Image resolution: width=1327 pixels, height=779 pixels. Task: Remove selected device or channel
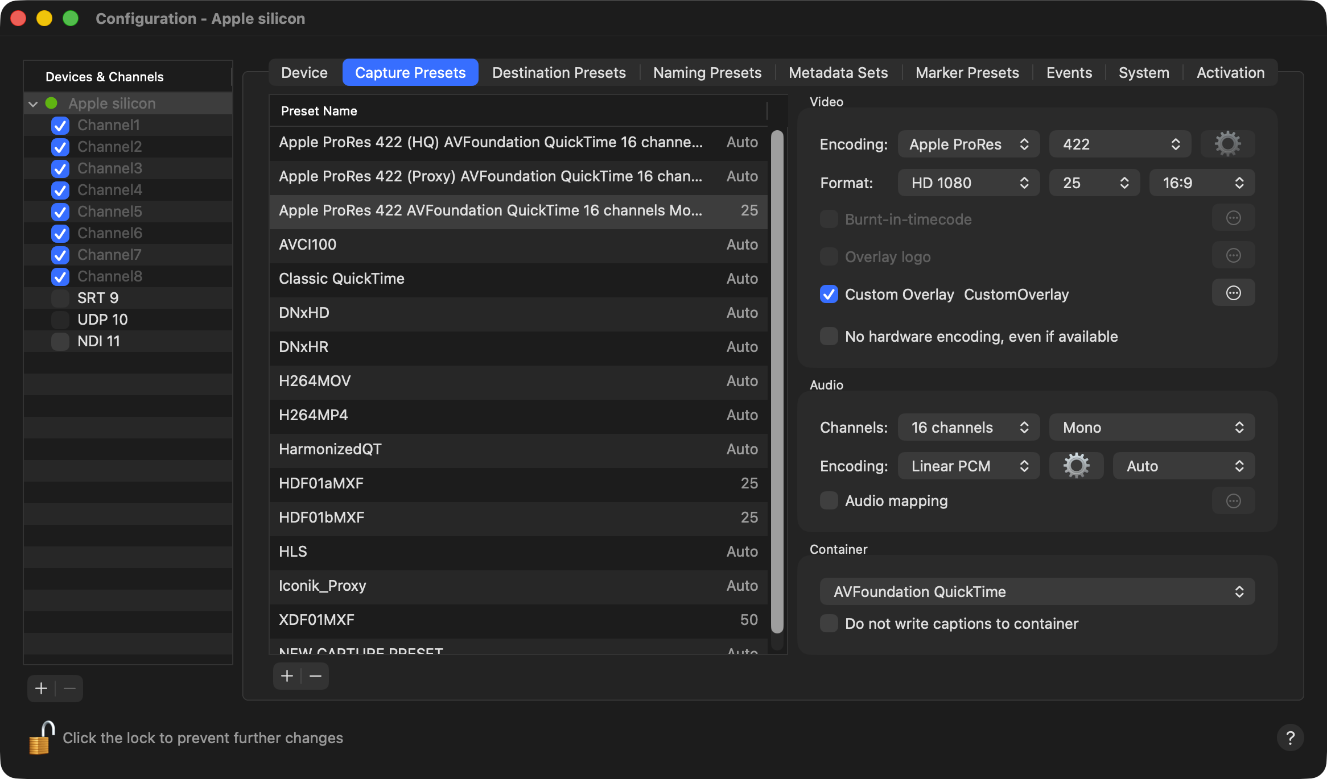click(69, 689)
